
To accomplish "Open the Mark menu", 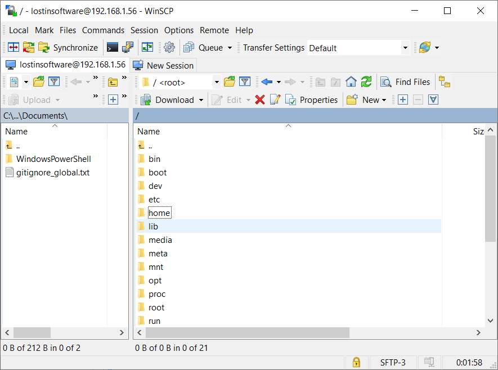I will [x=44, y=30].
